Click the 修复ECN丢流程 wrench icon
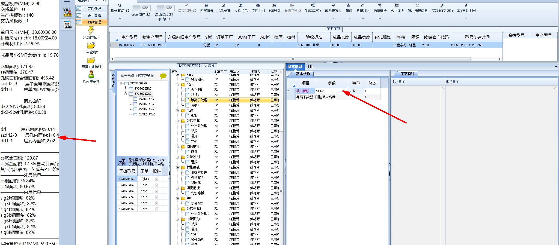This screenshot has height=245, width=559. tap(442, 5)
